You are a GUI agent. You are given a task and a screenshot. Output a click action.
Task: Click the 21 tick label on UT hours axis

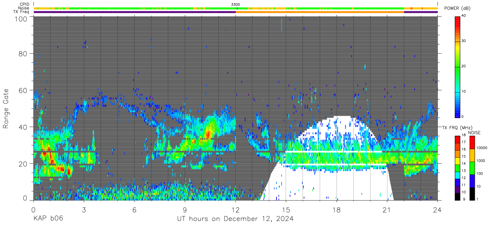[387, 209]
